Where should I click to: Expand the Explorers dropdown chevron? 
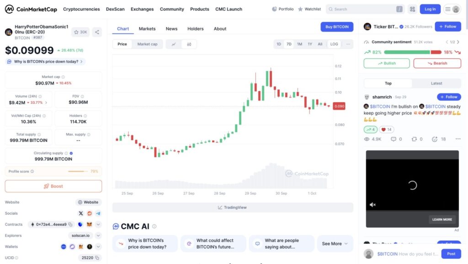tap(98, 236)
